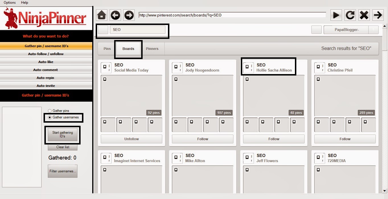Open the 107 pins board cover thumbnail
The image size is (388, 199).
point(203,96)
